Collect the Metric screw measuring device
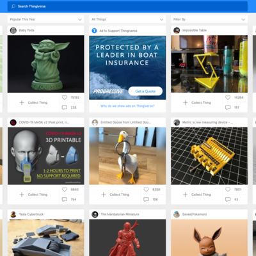The image size is (256, 256). click(x=197, y=195)
